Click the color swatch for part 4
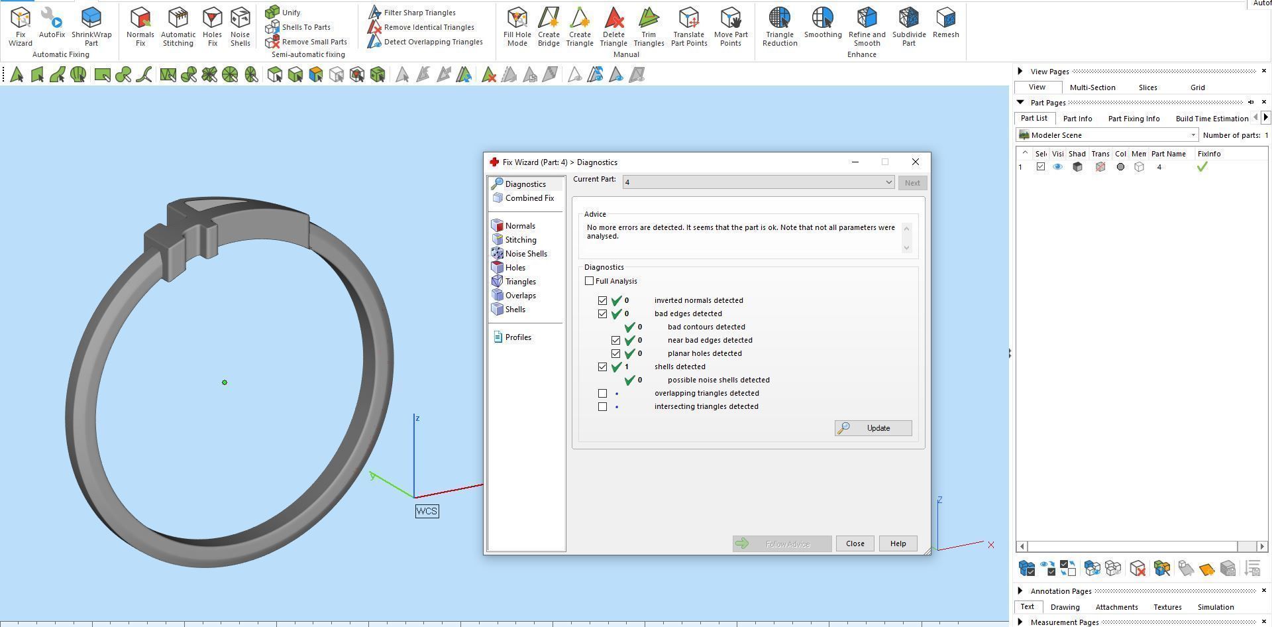The image size is (1272, 627). pos(1120,167)
